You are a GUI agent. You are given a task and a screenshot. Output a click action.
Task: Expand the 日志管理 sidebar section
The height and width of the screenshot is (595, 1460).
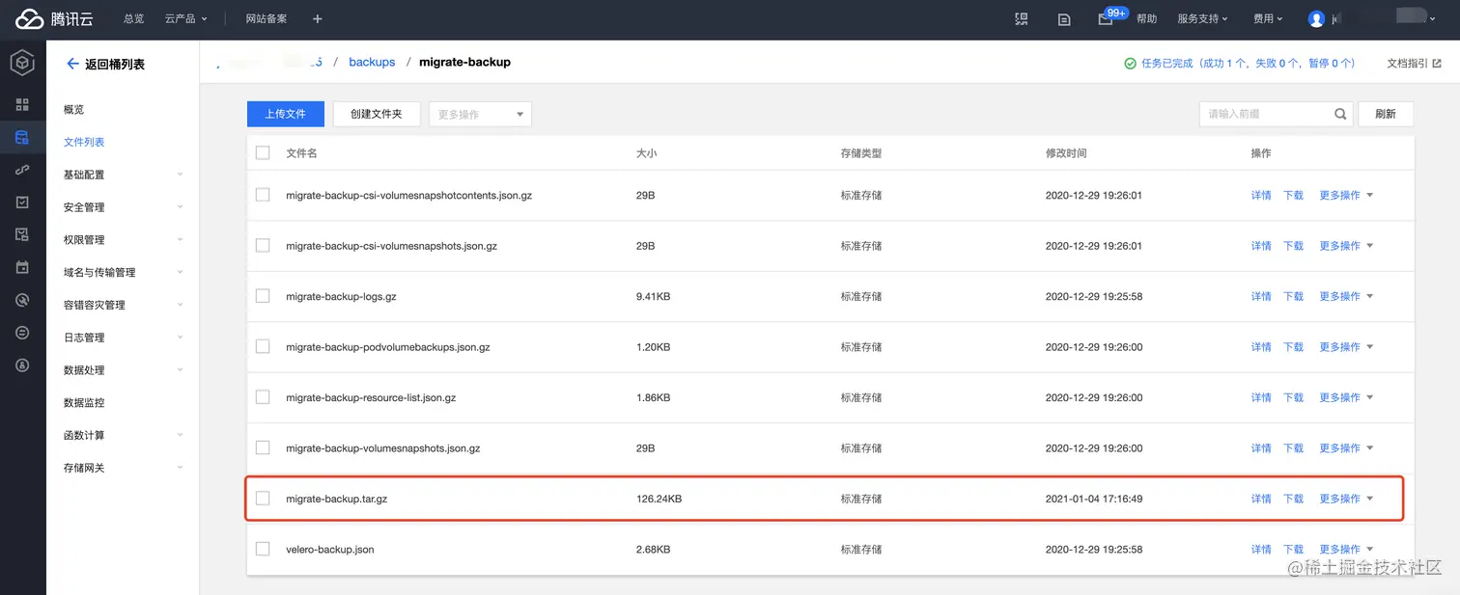click(123, 338)
